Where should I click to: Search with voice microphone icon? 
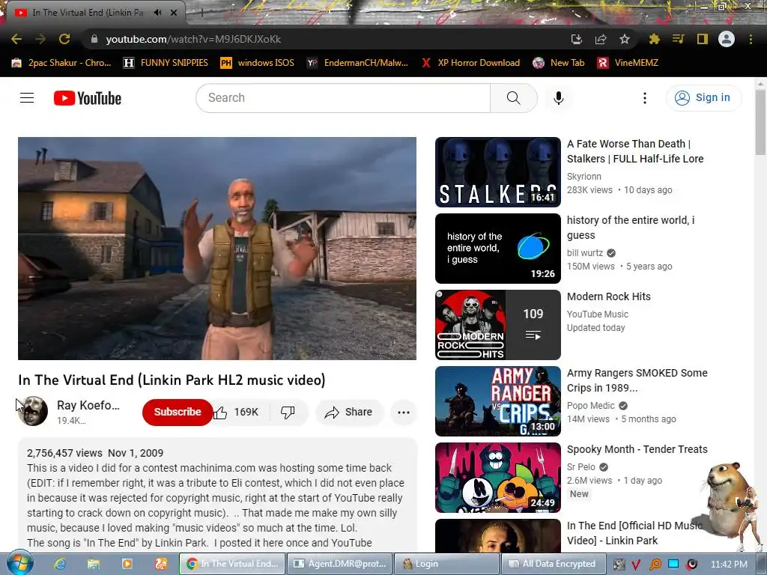point(559,98)
